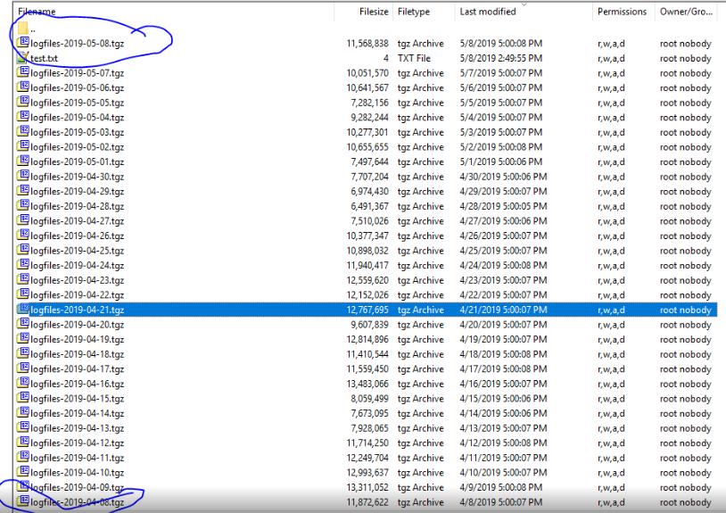726x513 pixels.
Task: Click date 4/26/2019 5:00:07 PM
Action: coord(503,236)
